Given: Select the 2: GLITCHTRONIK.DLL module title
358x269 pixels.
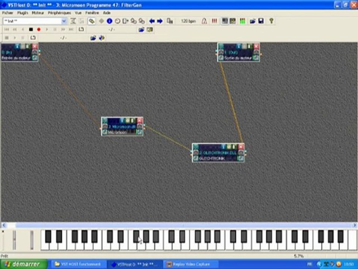Looking at the screenshot, I should tap(218, 152).
